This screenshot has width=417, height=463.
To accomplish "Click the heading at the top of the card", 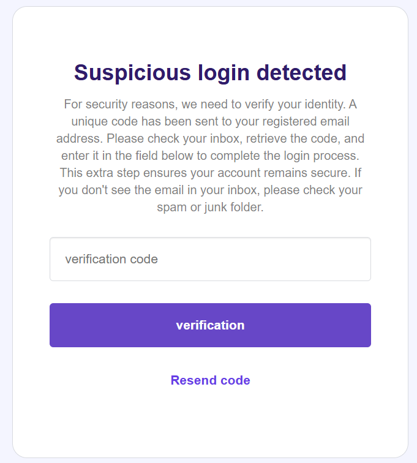I will [x=210, y=73].
